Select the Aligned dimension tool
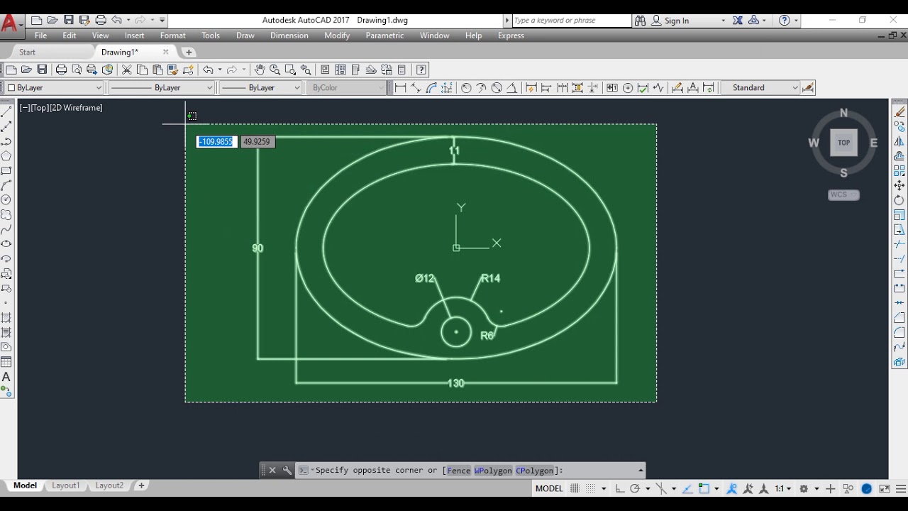Viewport: 908px width, 511px height. tap(416, 88)
